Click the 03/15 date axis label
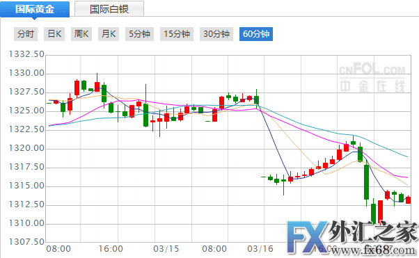The height and width of the screenshot is (258, 419). (166, 249)
